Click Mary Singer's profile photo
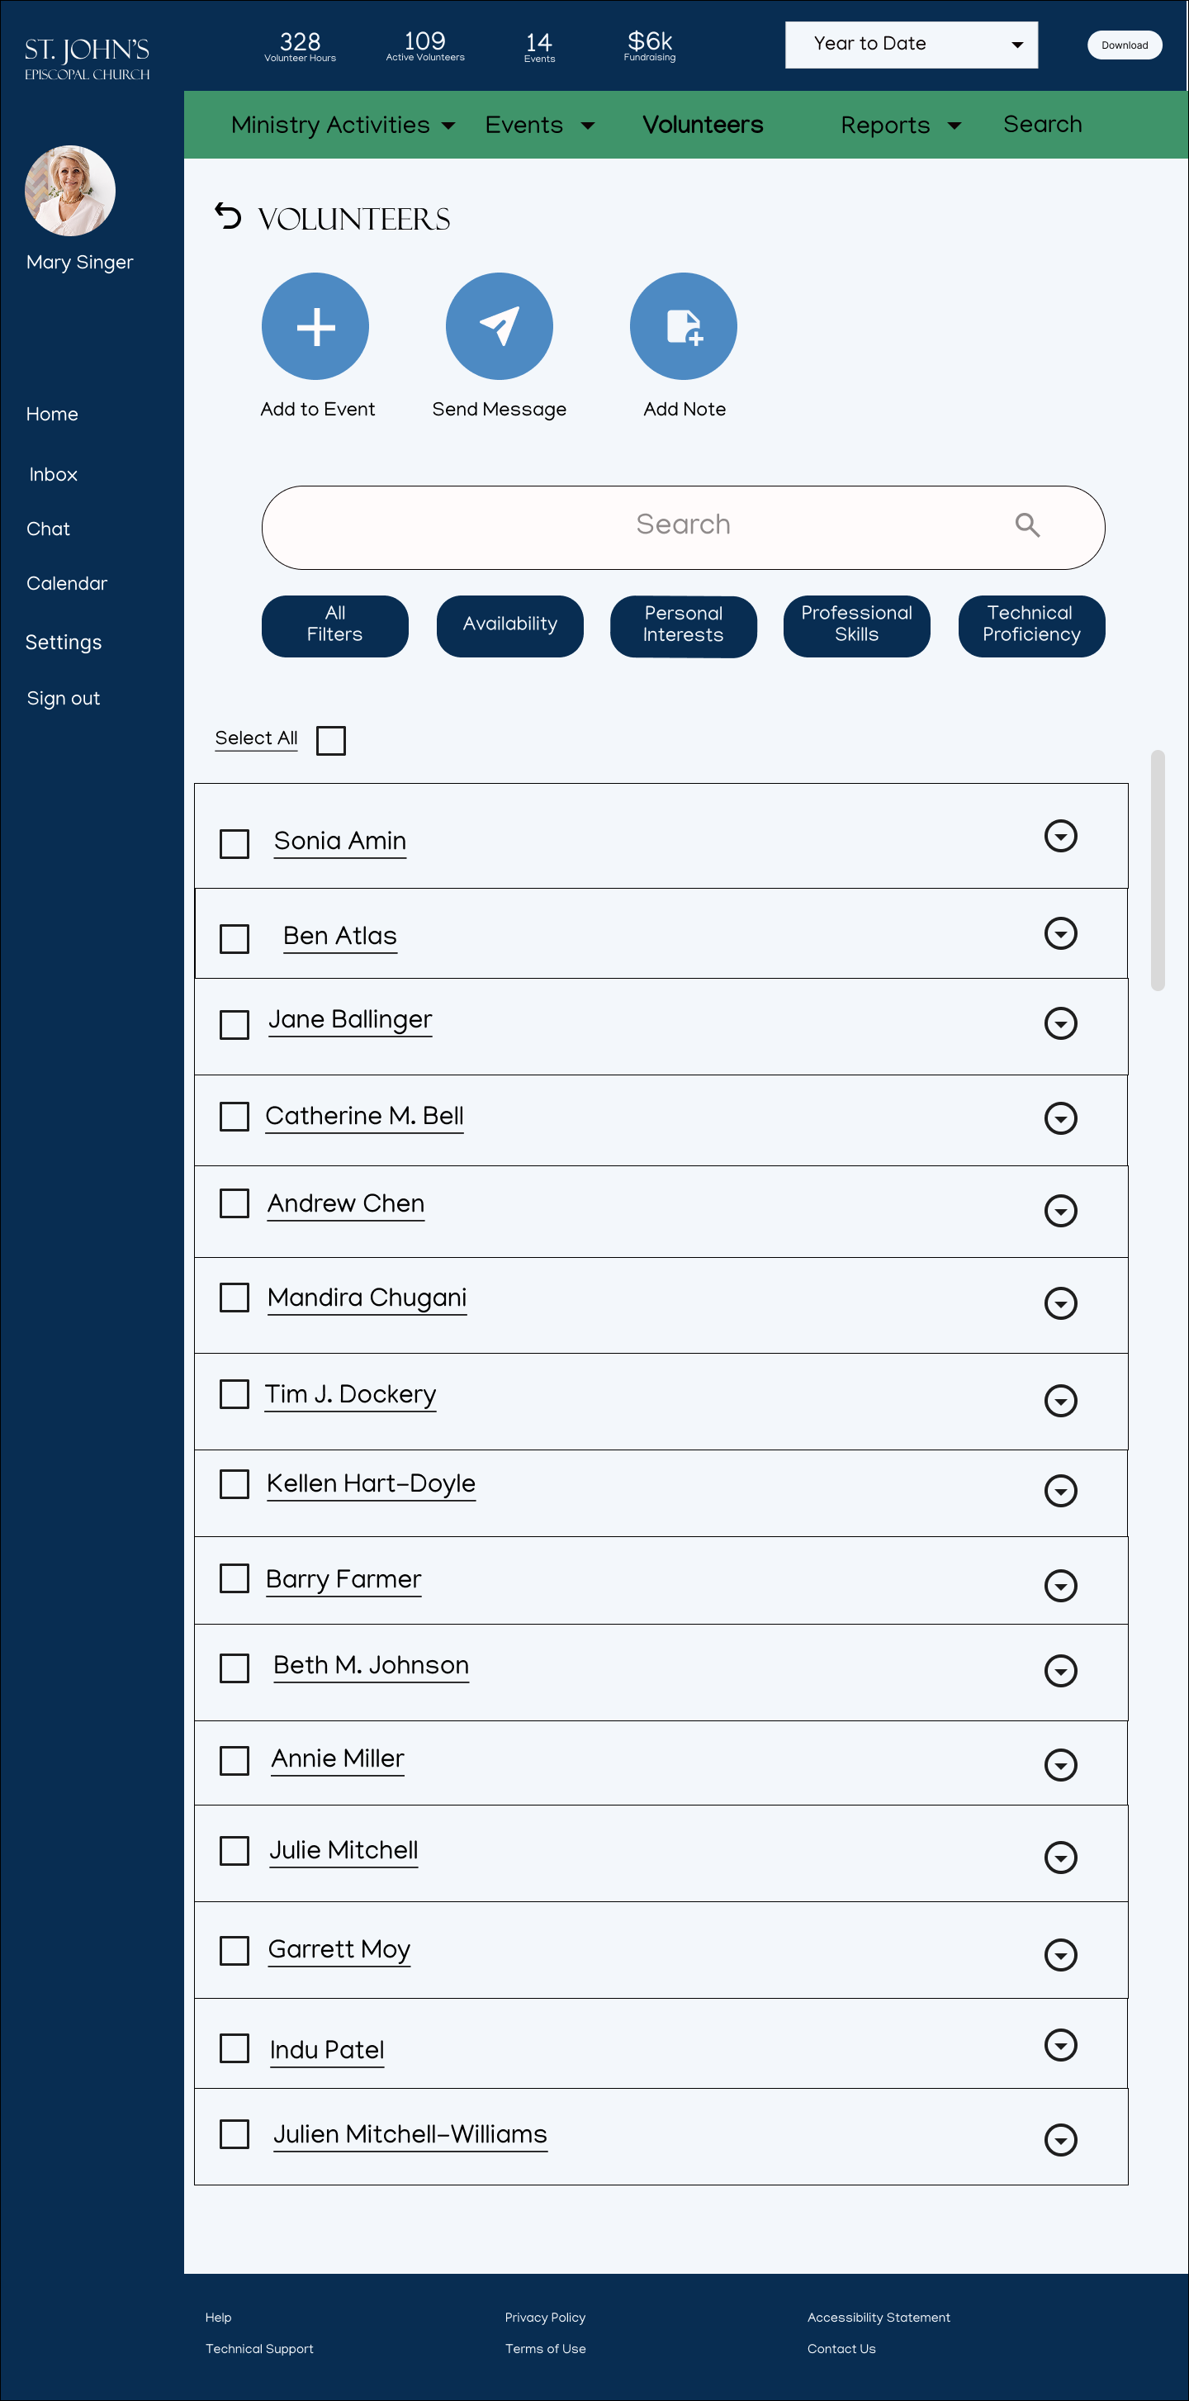The image size is (1189, 2401). tap(70, 191)
